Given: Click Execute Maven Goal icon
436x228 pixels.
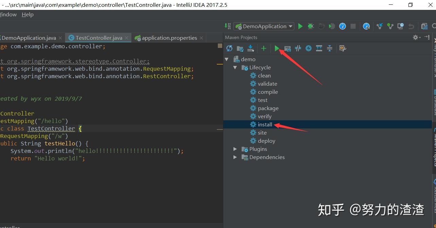Looking at the screenshot, I should pyautogui.click(x=287, y=48).
